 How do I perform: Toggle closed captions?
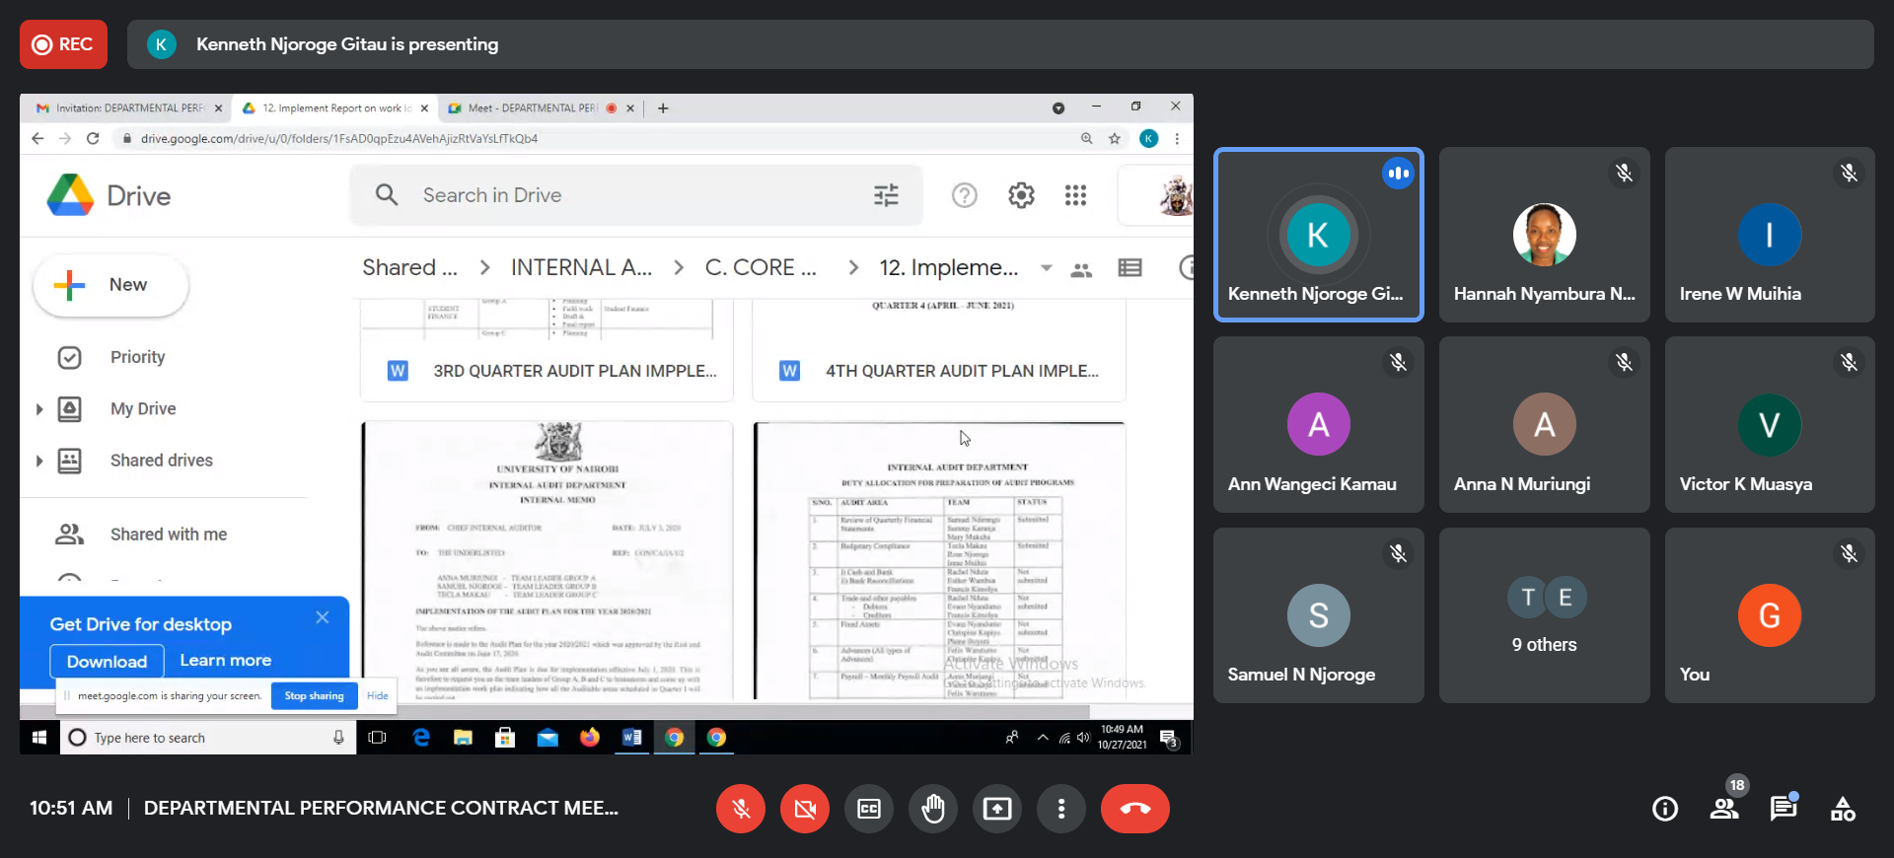coord(868,809)
